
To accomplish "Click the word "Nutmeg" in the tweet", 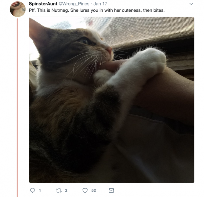I will point(60,10).
